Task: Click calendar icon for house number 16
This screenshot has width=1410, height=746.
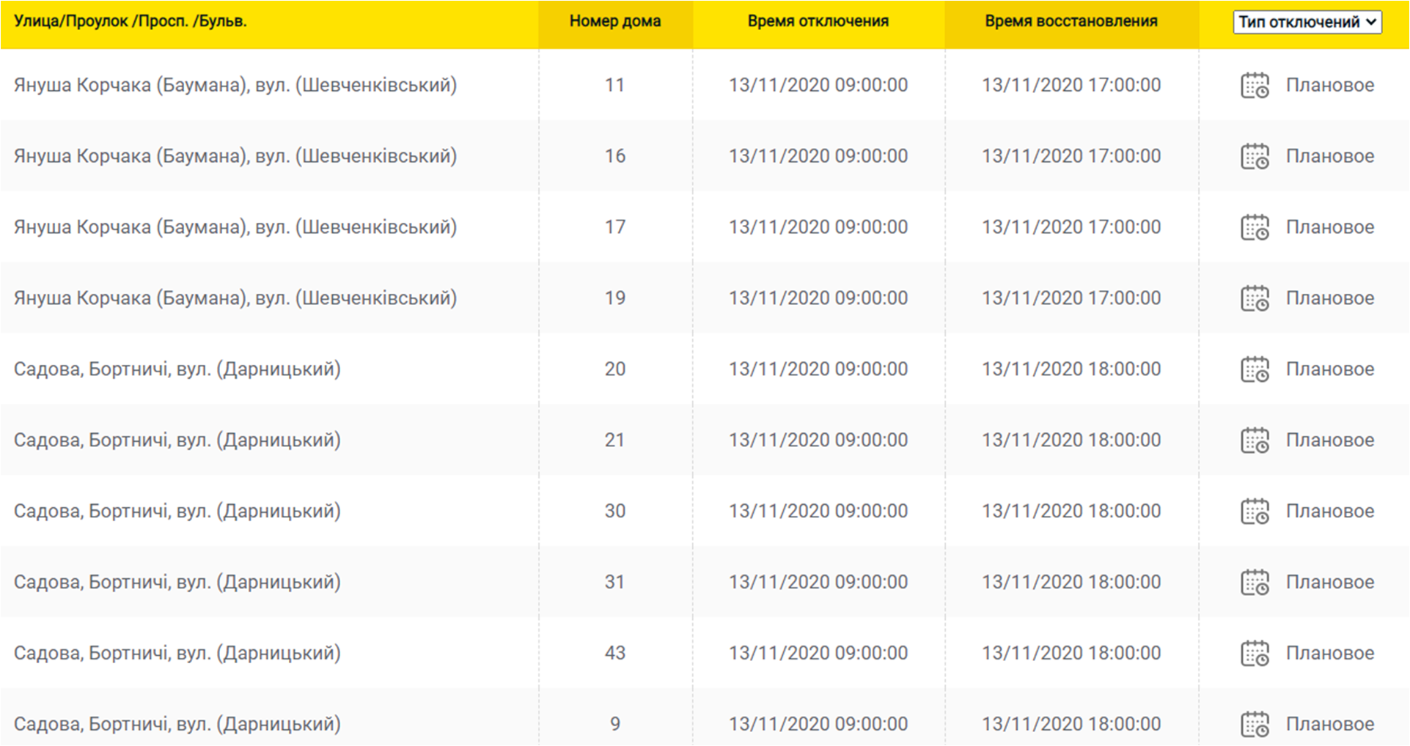Action: pyautogui.click(x=1255, y=157)
